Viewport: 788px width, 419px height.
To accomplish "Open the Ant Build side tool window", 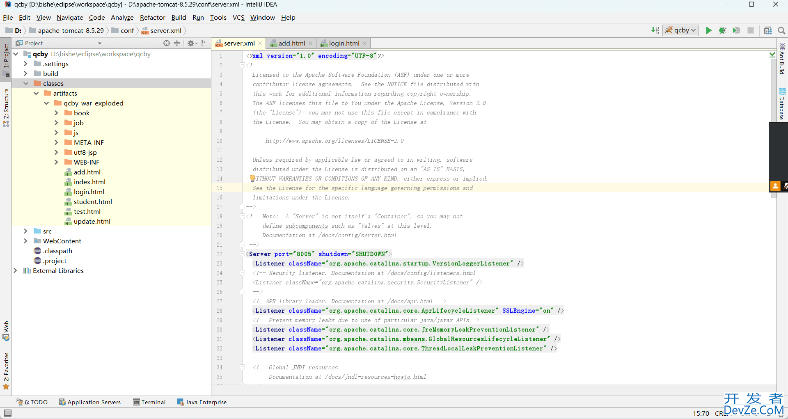I will pyautogui.click(x=782, y=58).
